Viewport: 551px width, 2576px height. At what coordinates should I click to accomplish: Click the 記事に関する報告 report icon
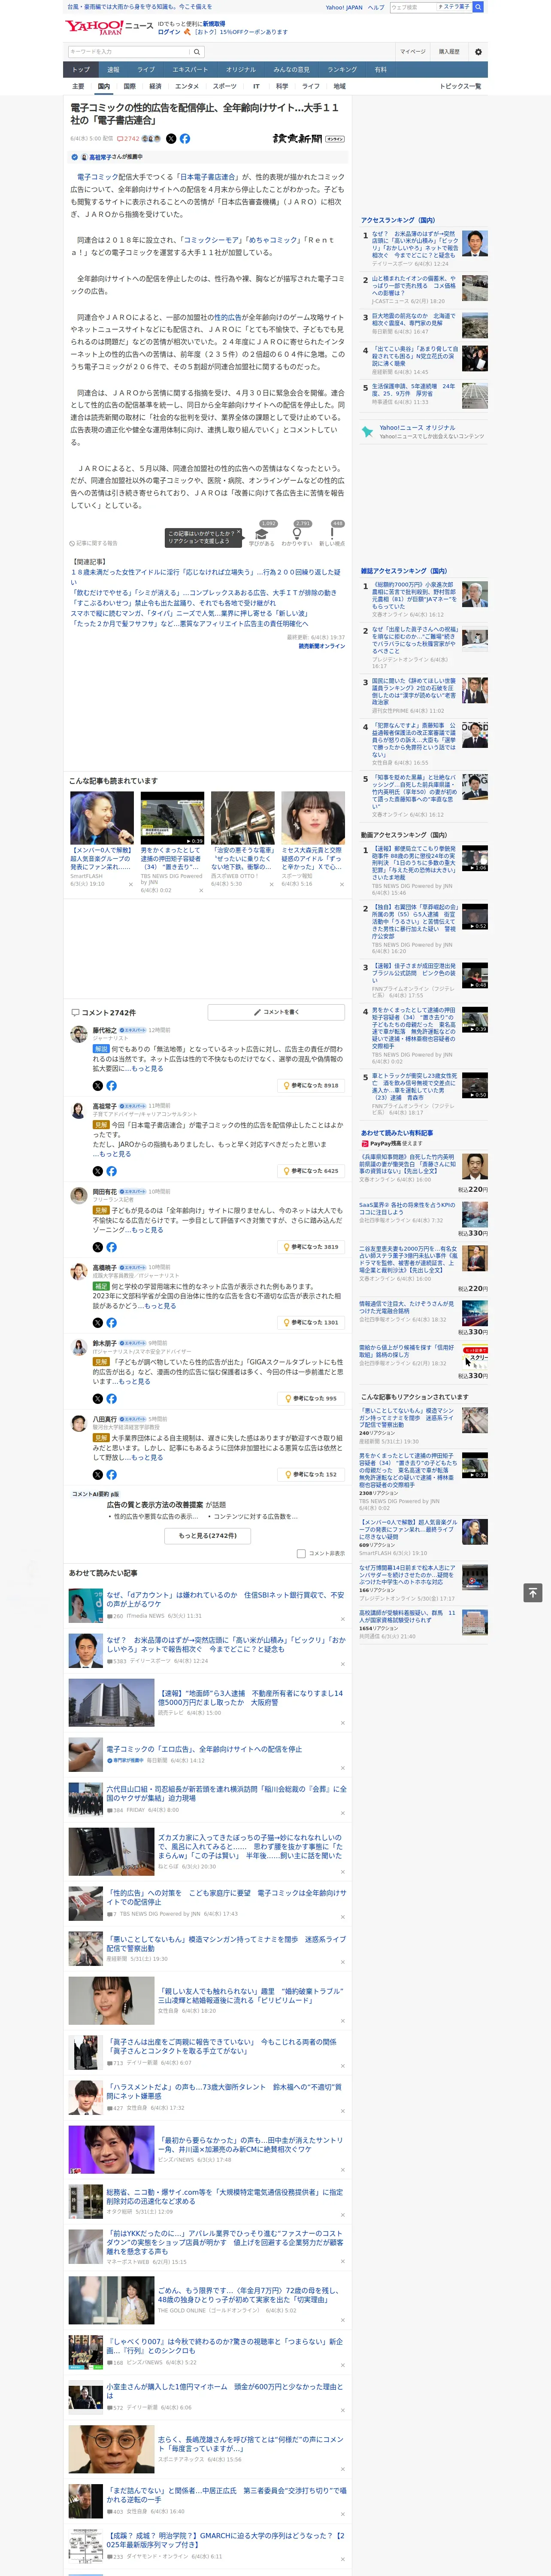[94, 543]
